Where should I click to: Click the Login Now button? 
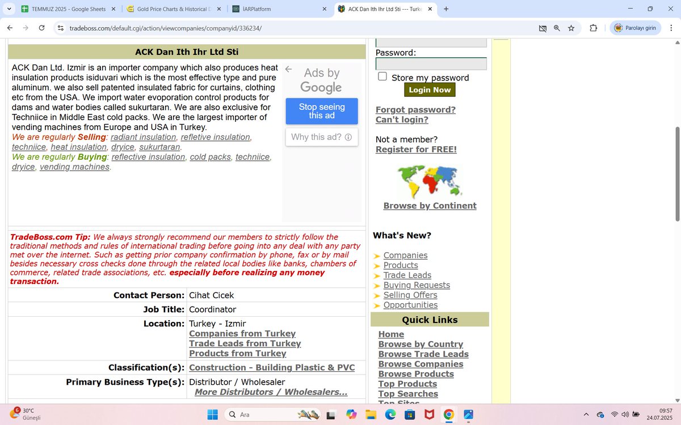pos(430,90)
